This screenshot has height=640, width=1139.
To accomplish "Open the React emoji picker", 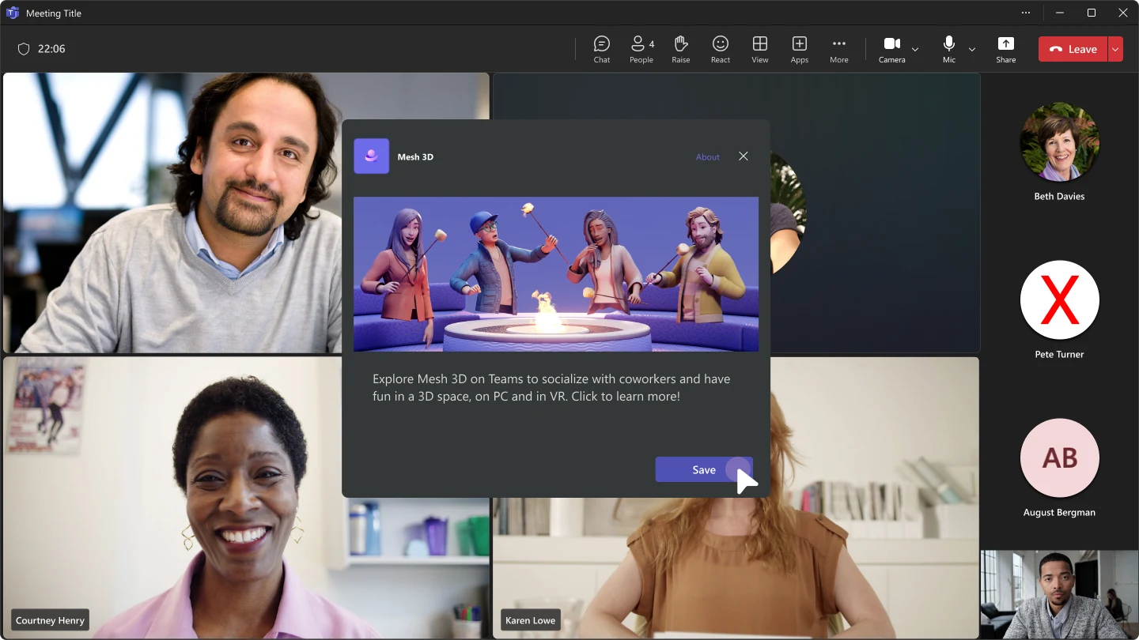I will (x=721, y=49).
